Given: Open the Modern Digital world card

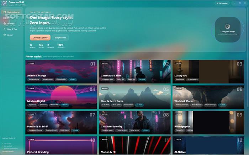Looking at the screenshot, I should coord(61,97).
